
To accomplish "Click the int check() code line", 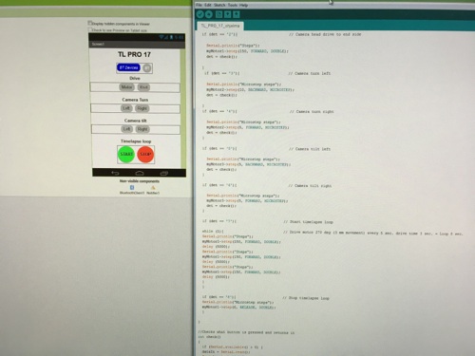I will point(209,337).
